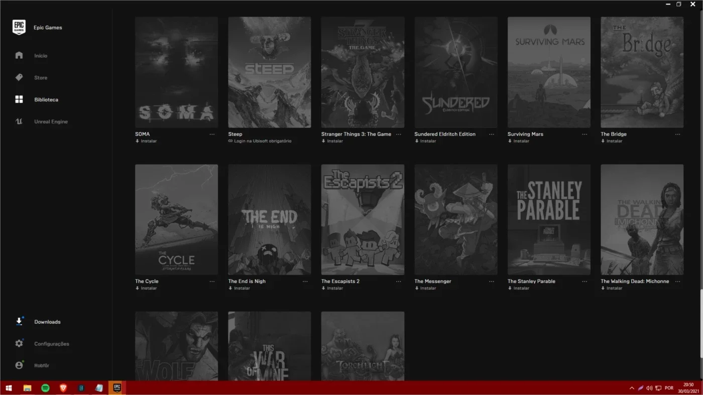Viewport: 703px width, 395px height.
Task: Click Instalar under The Messenger
Action: (x=428, y=288)
